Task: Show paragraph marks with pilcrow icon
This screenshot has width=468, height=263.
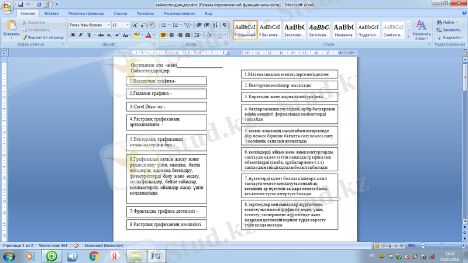Action: pos(225,25)
